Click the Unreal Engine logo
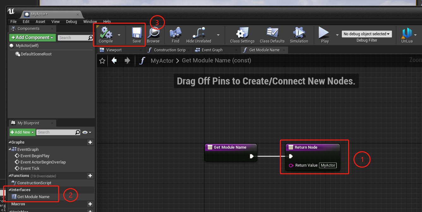The height and width of the screenshot is (212, 422). tap(11, 11)
